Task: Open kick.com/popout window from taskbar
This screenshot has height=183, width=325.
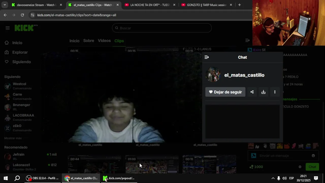Action: pos(119,178)
